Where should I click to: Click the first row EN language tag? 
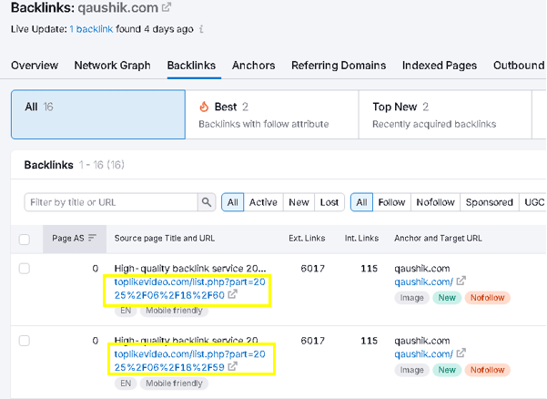(126, 311)
